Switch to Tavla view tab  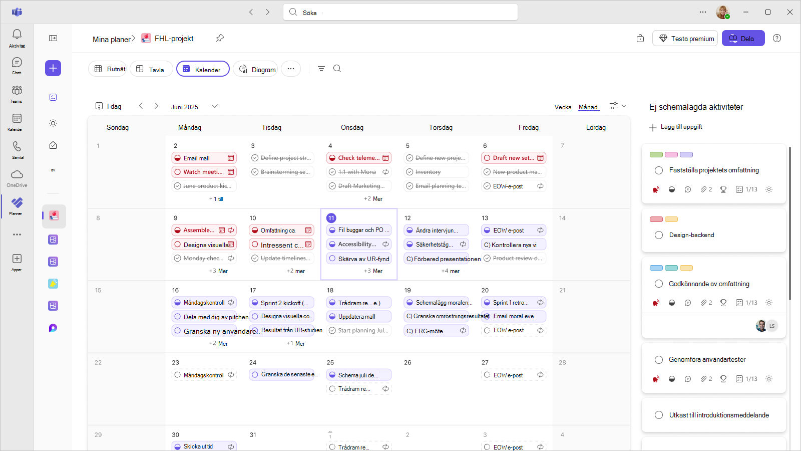[x=151, y=69]
